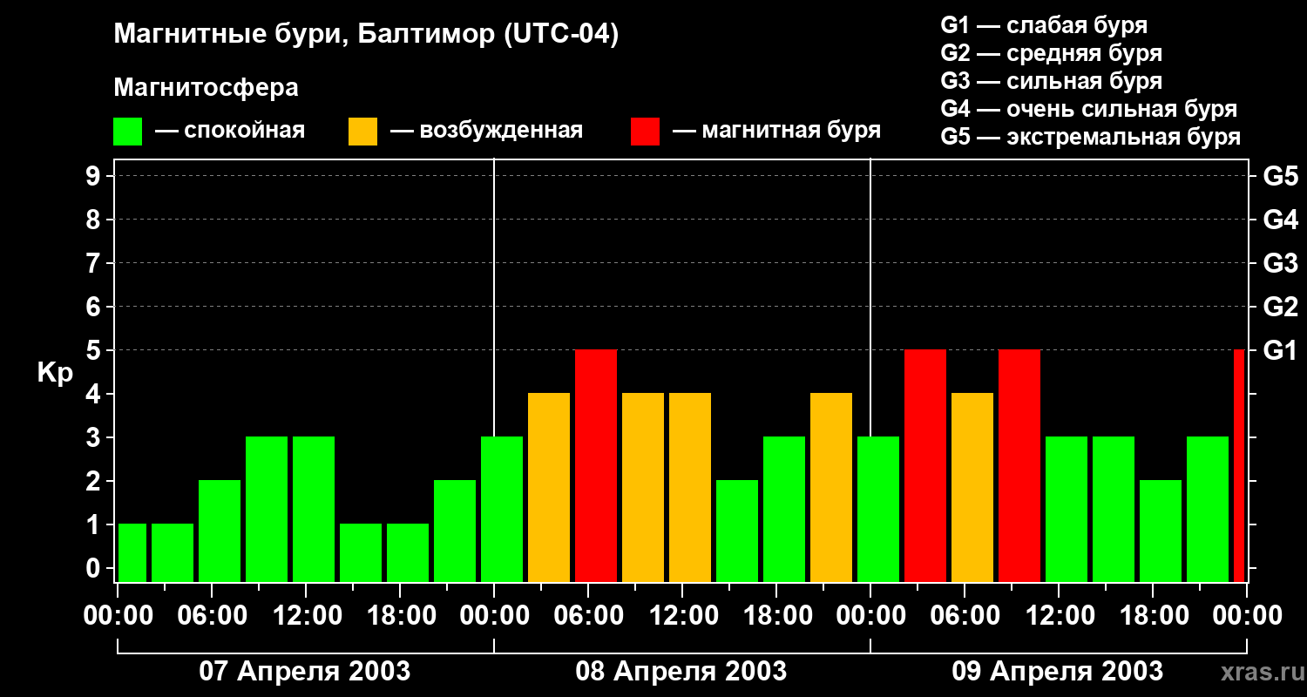Click the 06:00 time label under 09 April
Screen dimensions: 1307x697
pyautogui.click(x=965, y=616)
